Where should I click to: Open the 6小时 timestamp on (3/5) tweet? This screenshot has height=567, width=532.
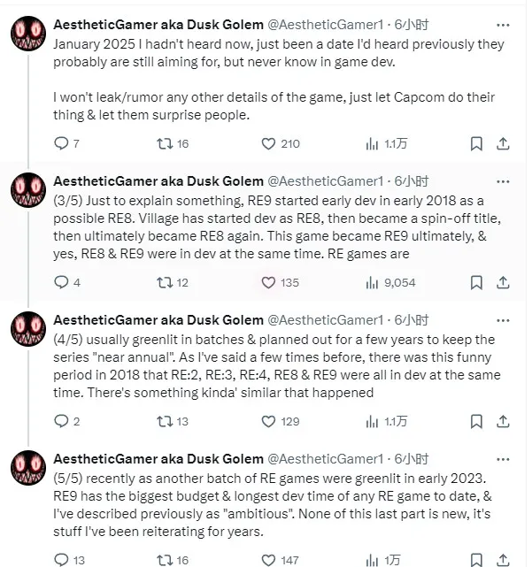[x=411, y=181]
